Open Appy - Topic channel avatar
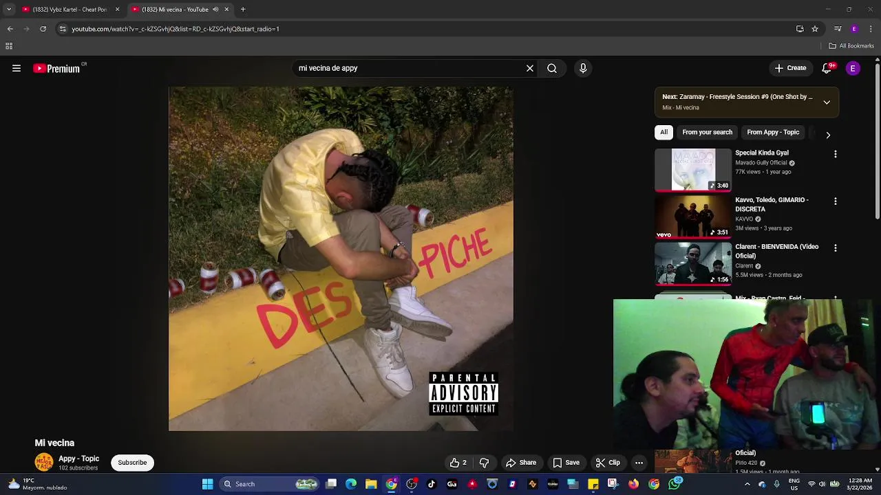This screenshot has height=495, width=881. (44, 463)
